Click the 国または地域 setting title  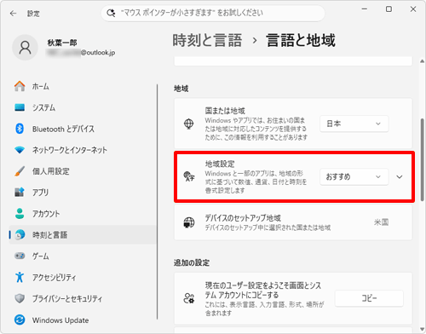click(225, 111)
